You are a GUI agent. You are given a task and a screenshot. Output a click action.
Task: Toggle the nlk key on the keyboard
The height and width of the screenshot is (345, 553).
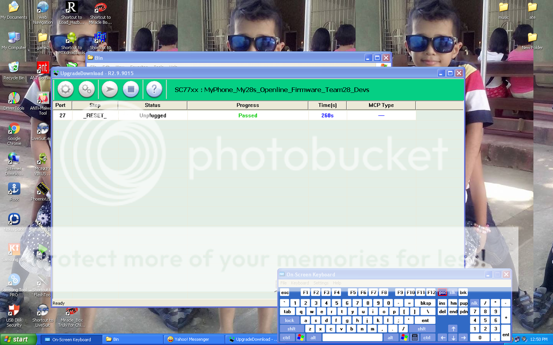point(474,303)
